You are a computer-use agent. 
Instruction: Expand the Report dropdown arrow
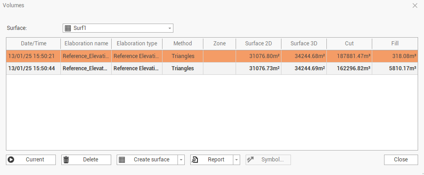[x=237, y=160]
